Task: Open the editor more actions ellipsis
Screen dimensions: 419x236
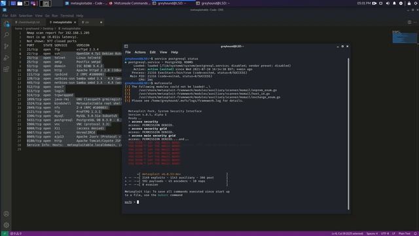Action: point(415,22)
